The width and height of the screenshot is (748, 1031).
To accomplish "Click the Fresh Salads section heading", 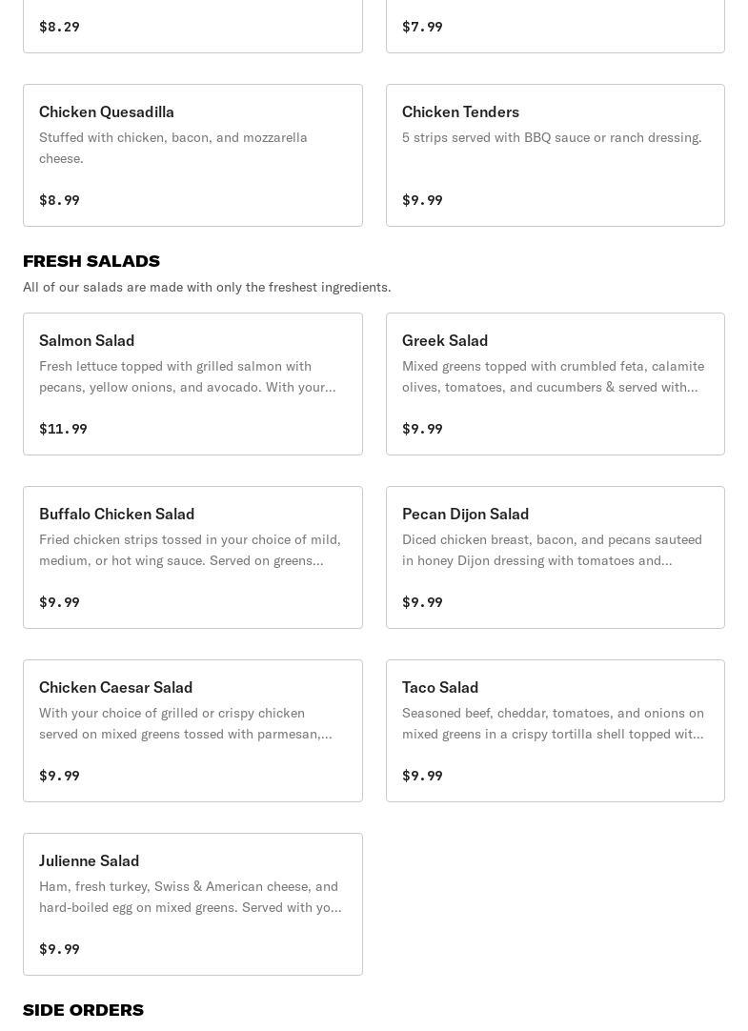I will point(91,261).
